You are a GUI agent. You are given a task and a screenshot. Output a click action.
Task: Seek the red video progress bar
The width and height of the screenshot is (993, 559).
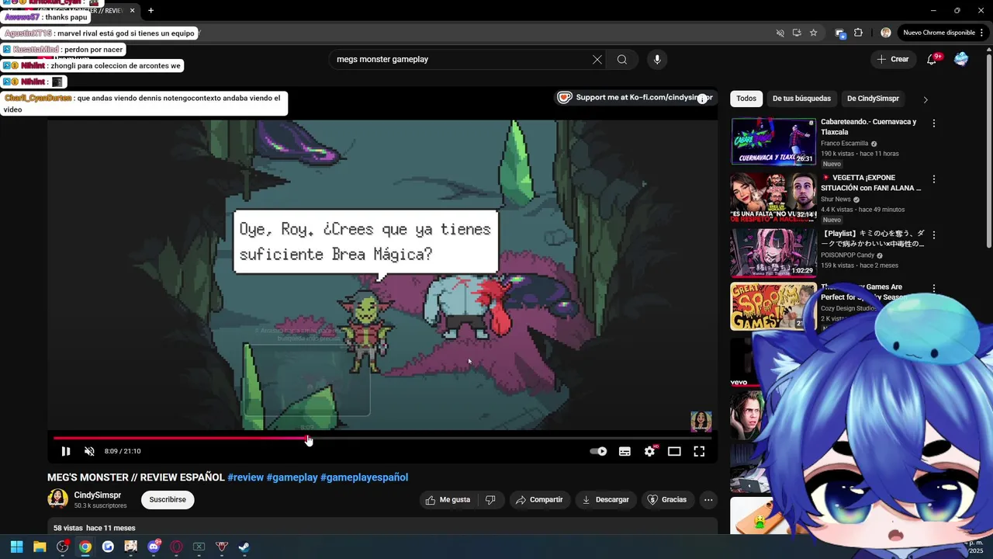[382, 438]
